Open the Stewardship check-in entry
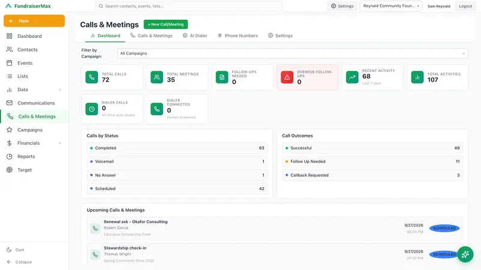 [x=275, y=254]
